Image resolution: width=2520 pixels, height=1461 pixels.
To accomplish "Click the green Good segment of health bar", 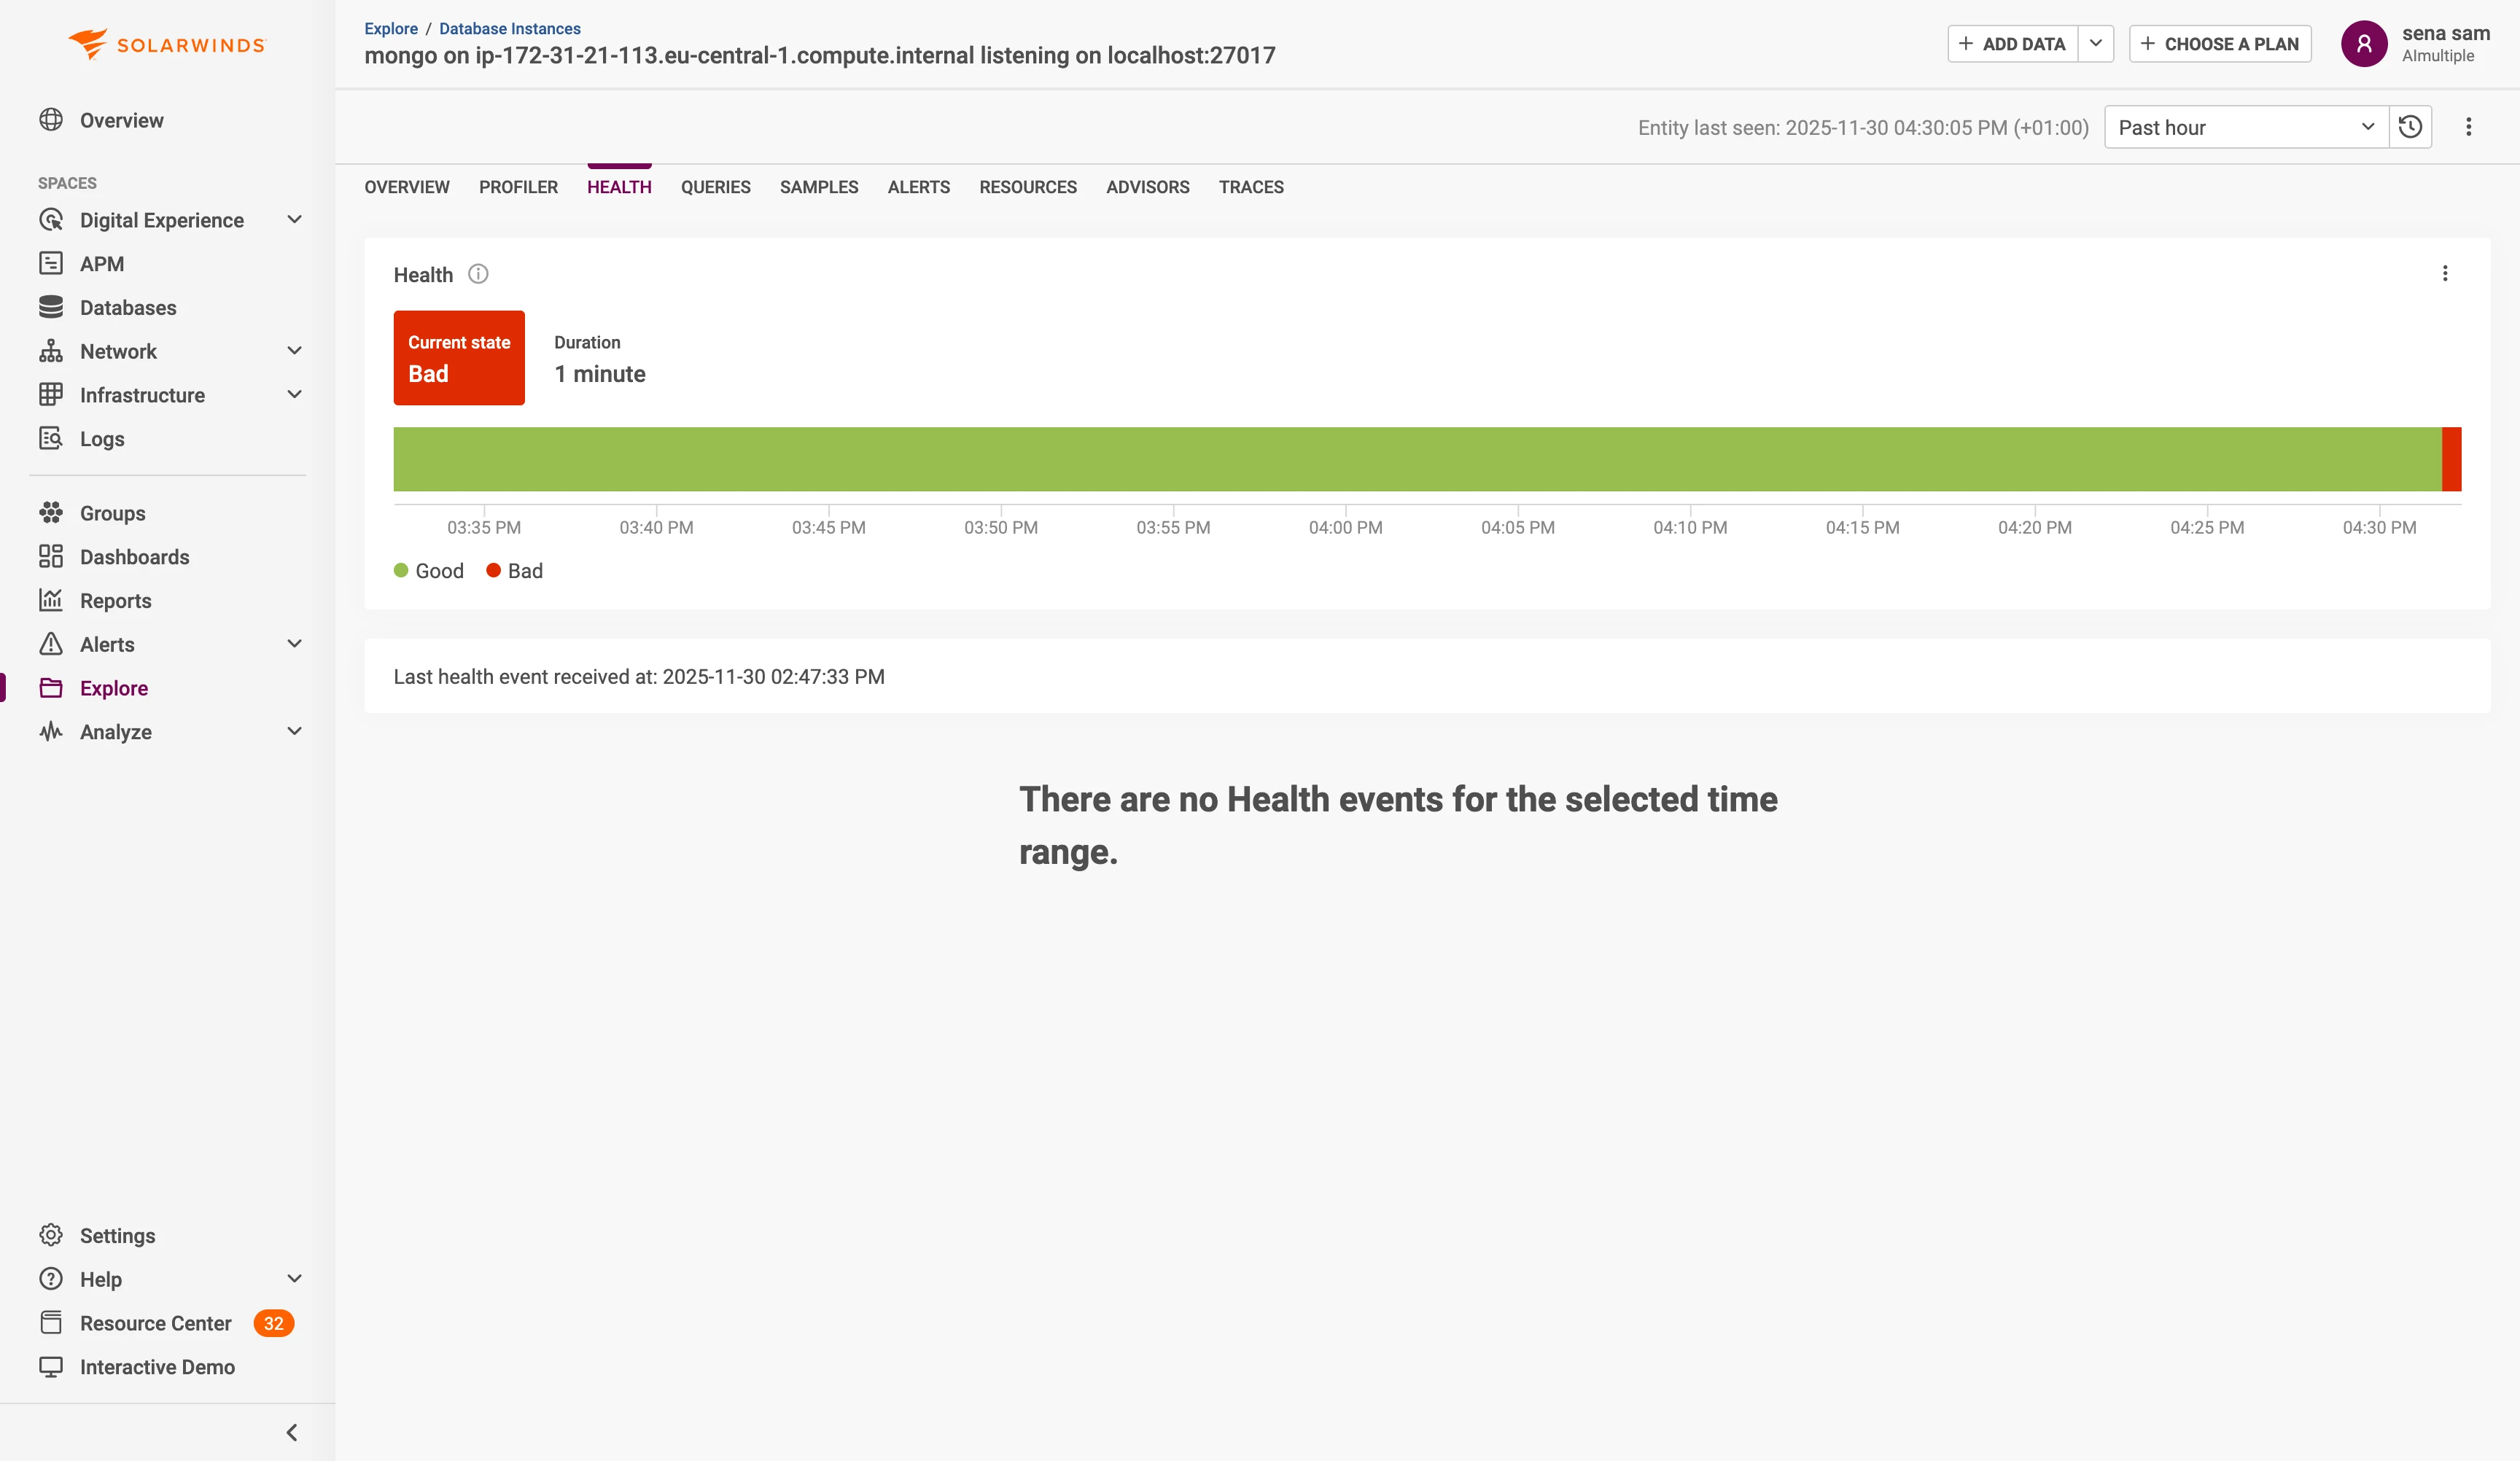I will coord(1417,459).
